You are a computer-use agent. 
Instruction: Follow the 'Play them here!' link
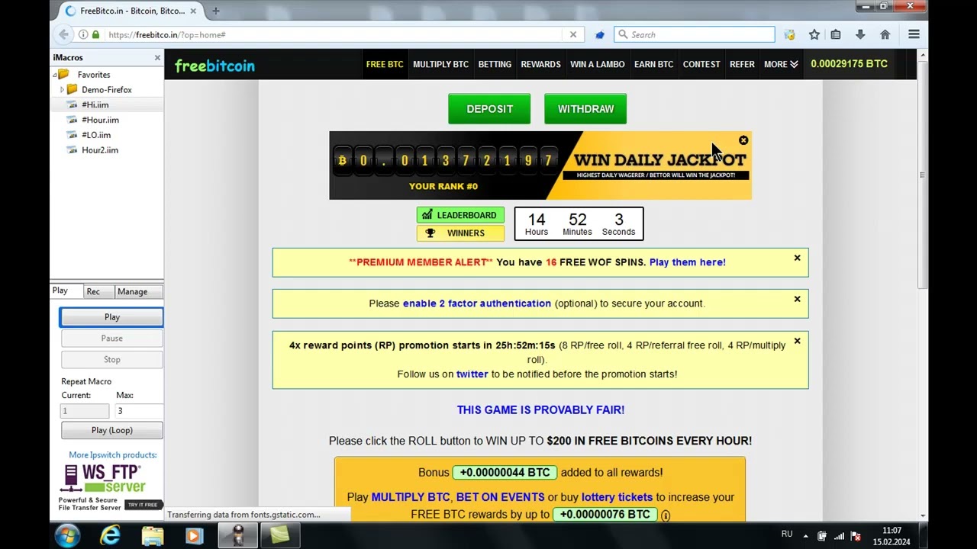coord(687,262)
